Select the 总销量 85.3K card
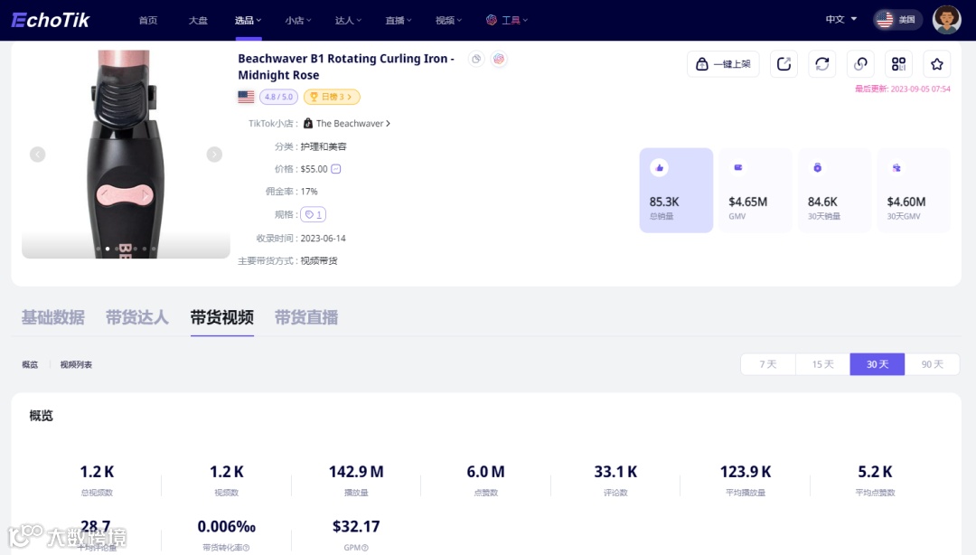This screenshot has width=976, height=555. tap(676, 190)
